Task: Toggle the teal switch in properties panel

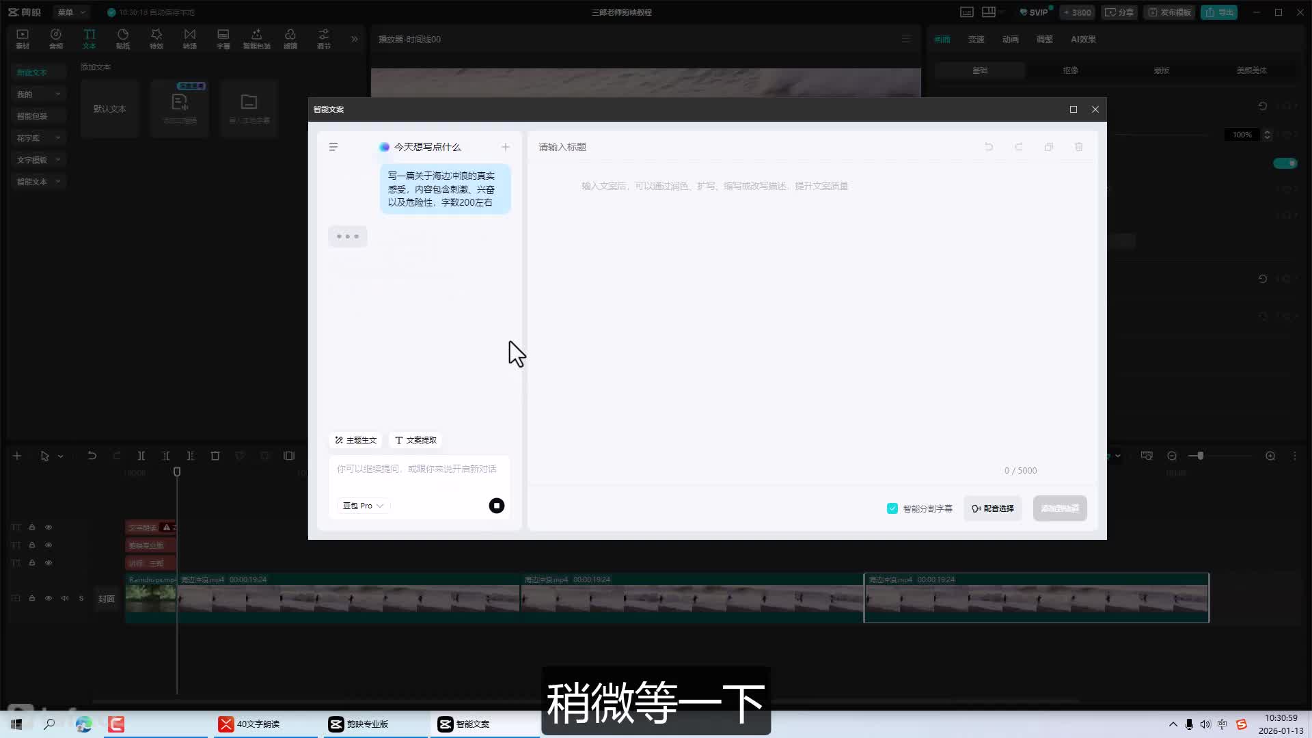Action: click(1285, 163)
